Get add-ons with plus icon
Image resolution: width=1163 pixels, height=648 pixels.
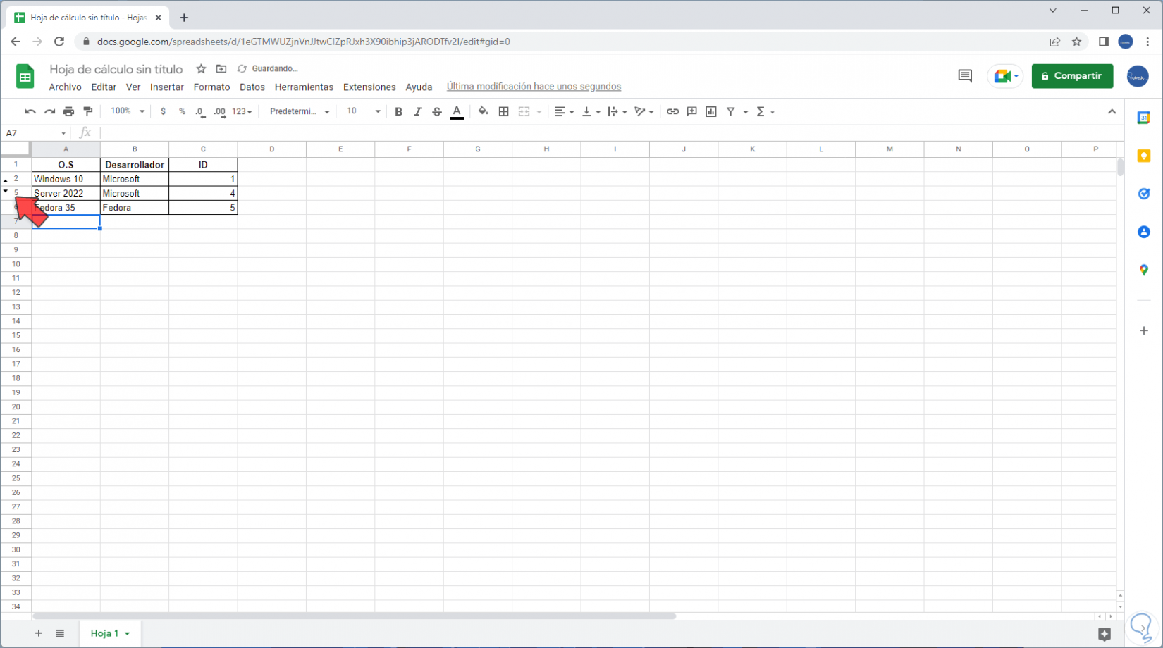coord(1143,330)
